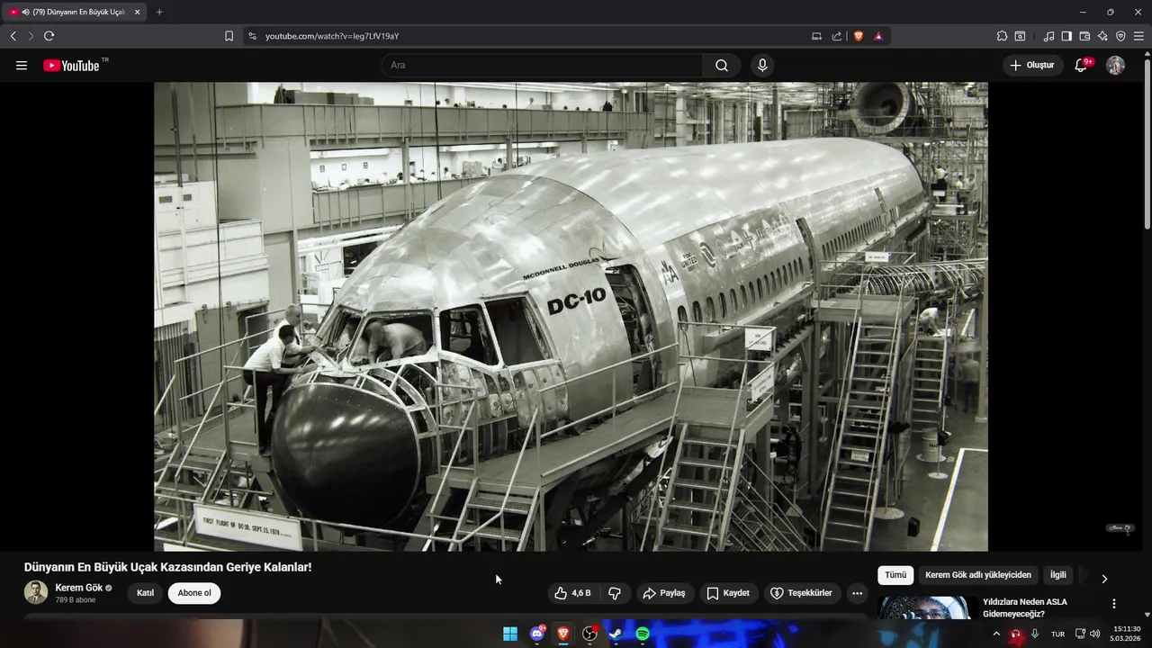Open the account avatar menu
The height and width of the screenshot is (648, 1152).
click(1115, 65)
